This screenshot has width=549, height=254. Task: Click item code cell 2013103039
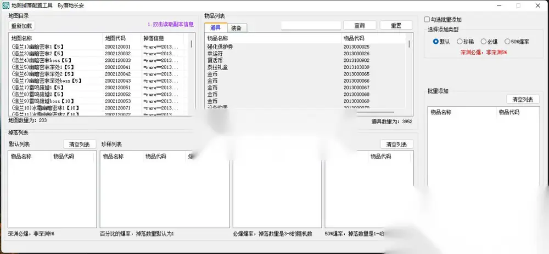click(356, 67)
